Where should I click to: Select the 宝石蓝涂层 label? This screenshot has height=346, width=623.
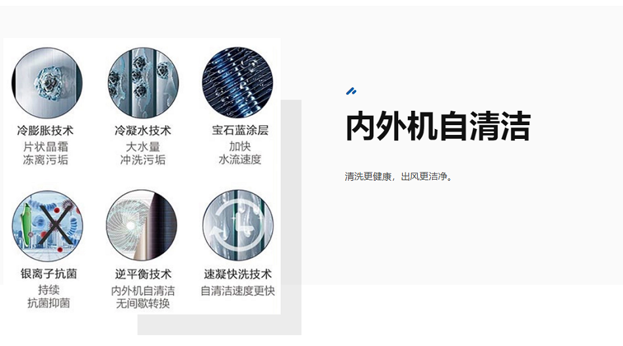240,130
